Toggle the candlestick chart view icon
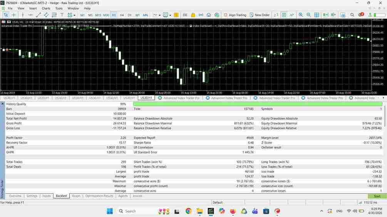Viewport: 387px width, 217px height. tap(284, 15)
